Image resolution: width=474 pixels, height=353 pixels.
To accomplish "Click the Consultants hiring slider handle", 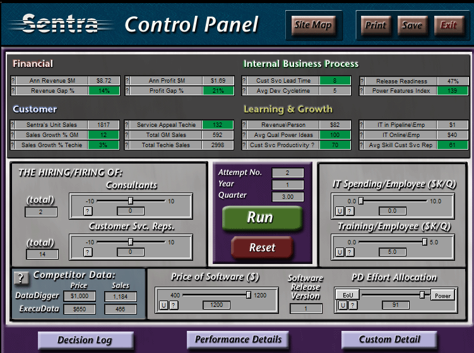I will [x=131, y=201].
